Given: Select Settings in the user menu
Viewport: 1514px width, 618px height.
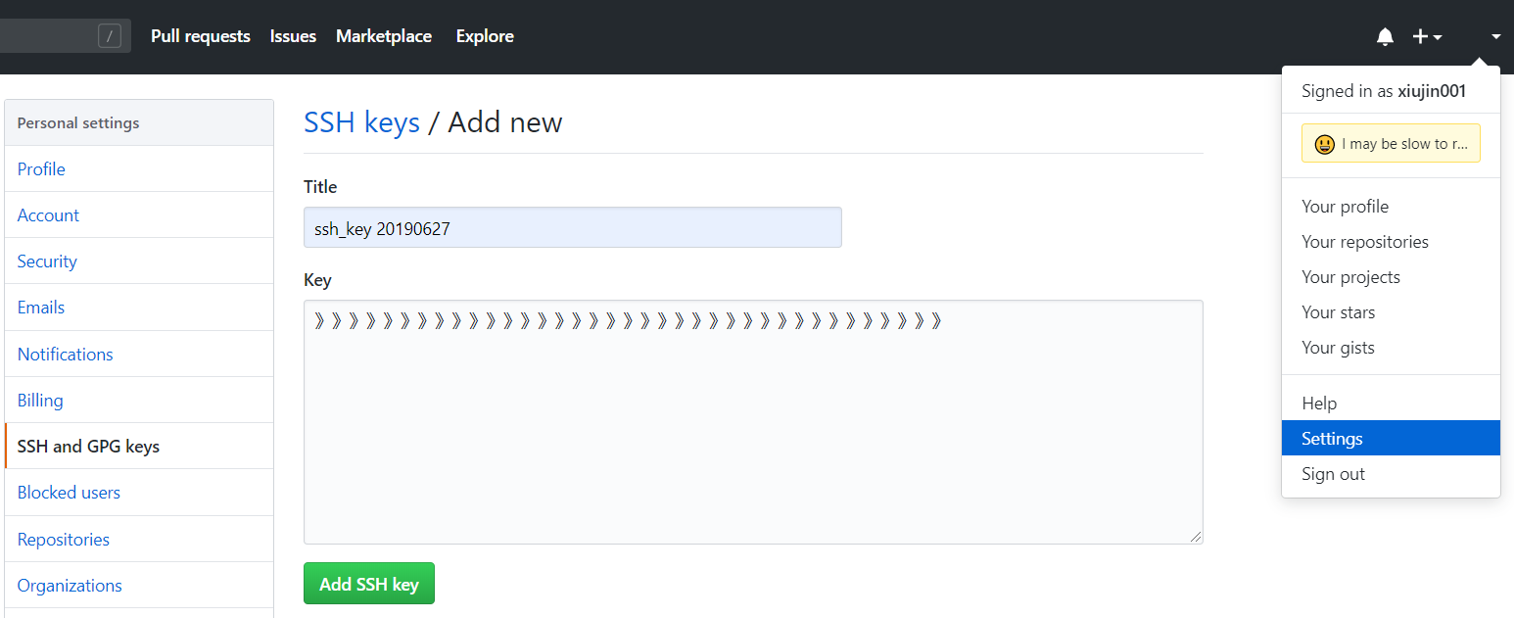Looking at the screenshot, I should pos(1332,439).
